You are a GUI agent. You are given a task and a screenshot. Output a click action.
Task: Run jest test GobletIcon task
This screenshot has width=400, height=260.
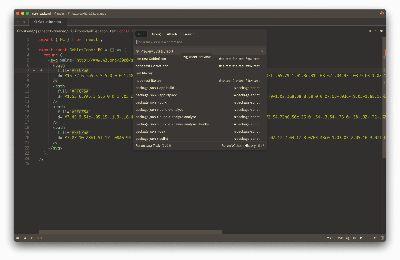[200, 59]
